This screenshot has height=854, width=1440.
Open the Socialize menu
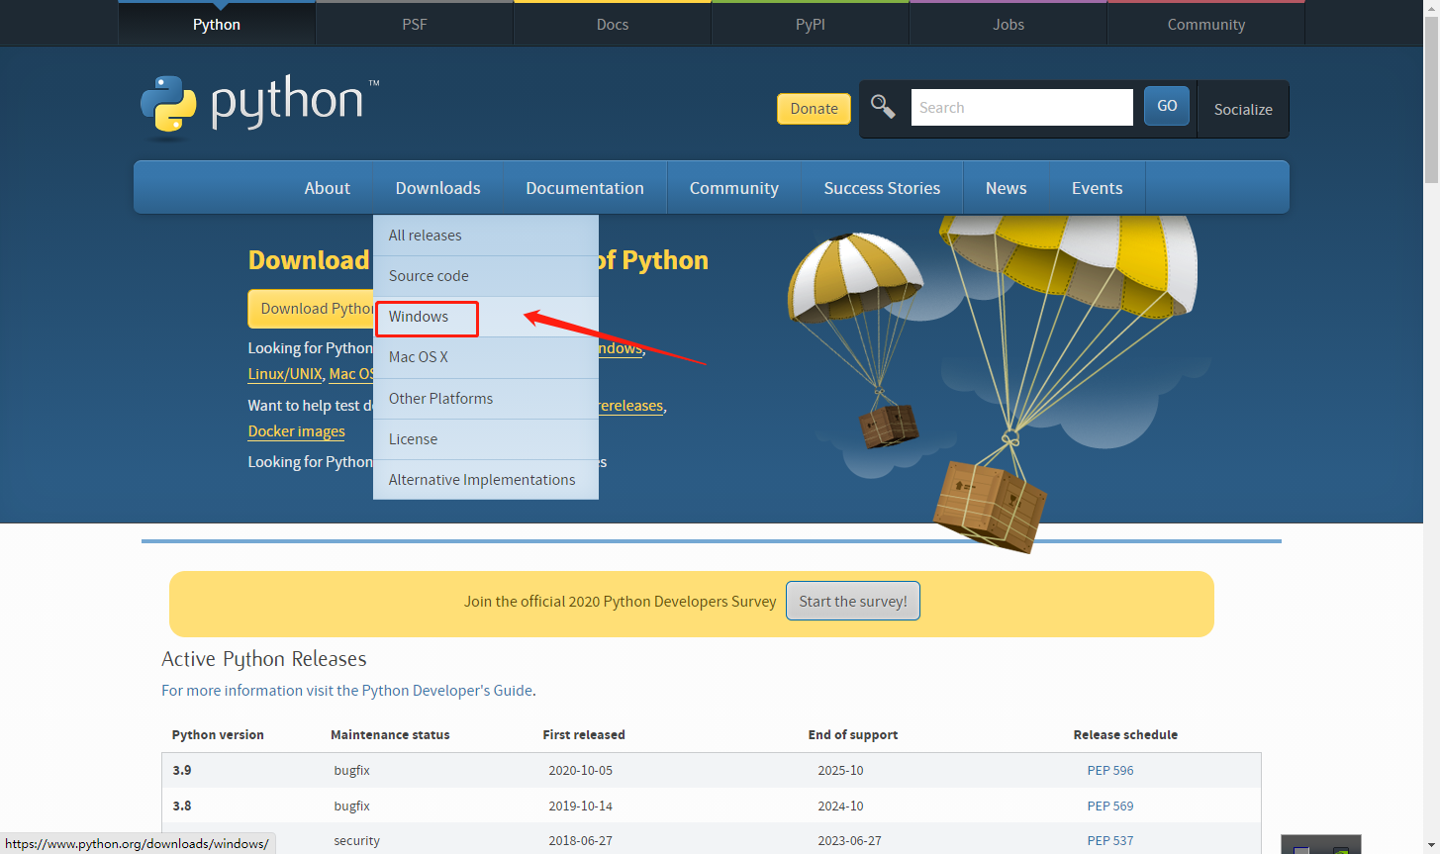(1243, 109)
